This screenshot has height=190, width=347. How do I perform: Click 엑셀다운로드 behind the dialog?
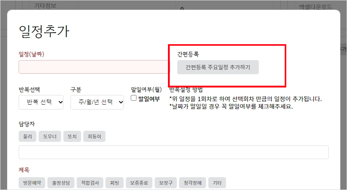(315, 7)
